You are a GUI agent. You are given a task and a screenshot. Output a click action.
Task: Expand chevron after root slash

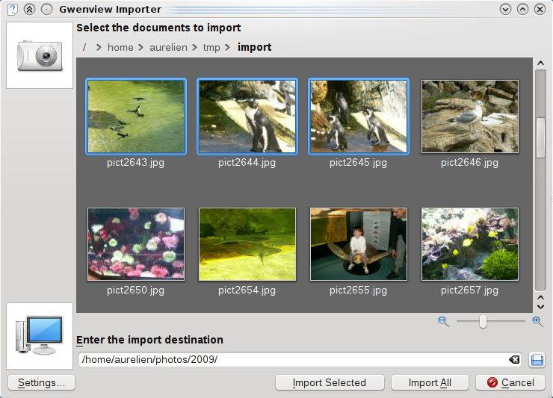[x=99, y=47]
